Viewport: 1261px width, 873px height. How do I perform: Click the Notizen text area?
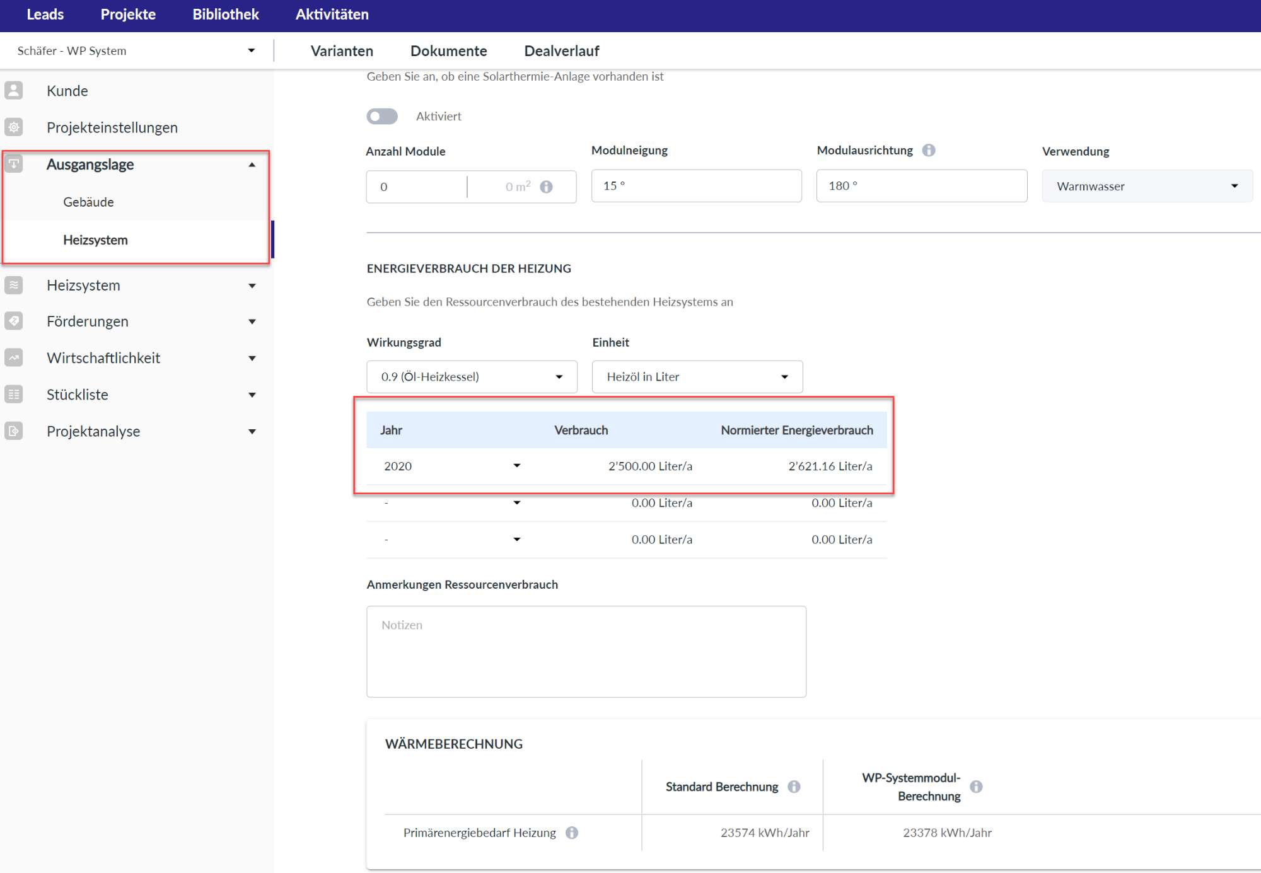coord(586,651)
